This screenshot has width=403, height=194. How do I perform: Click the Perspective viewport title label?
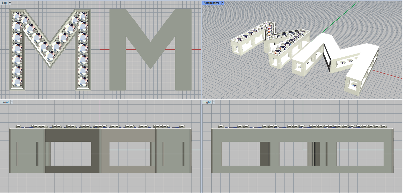211,3
